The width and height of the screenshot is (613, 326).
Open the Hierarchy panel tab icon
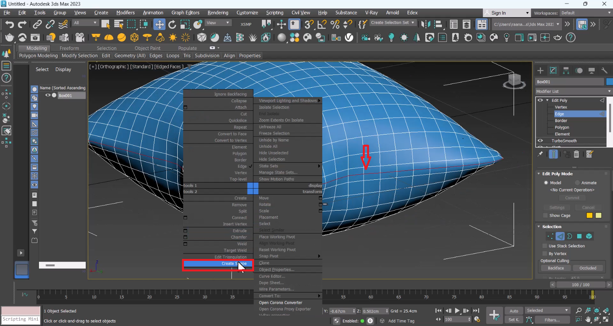pos(566,71)
